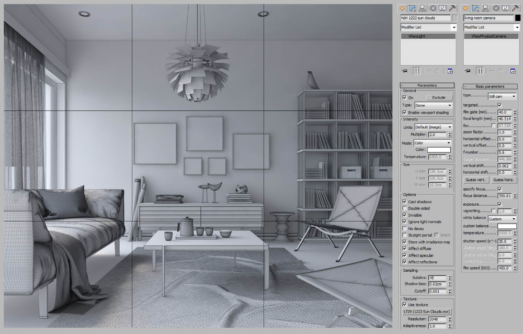The image size is (523, 334).
Task: Toggle the camera's targeted checkbox
Action: (x=499, y=105)
